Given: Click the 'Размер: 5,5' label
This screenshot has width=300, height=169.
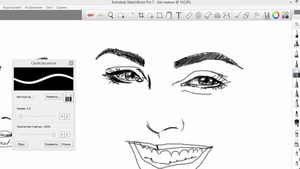Looking at the screenshot, I should coord(24,108).
